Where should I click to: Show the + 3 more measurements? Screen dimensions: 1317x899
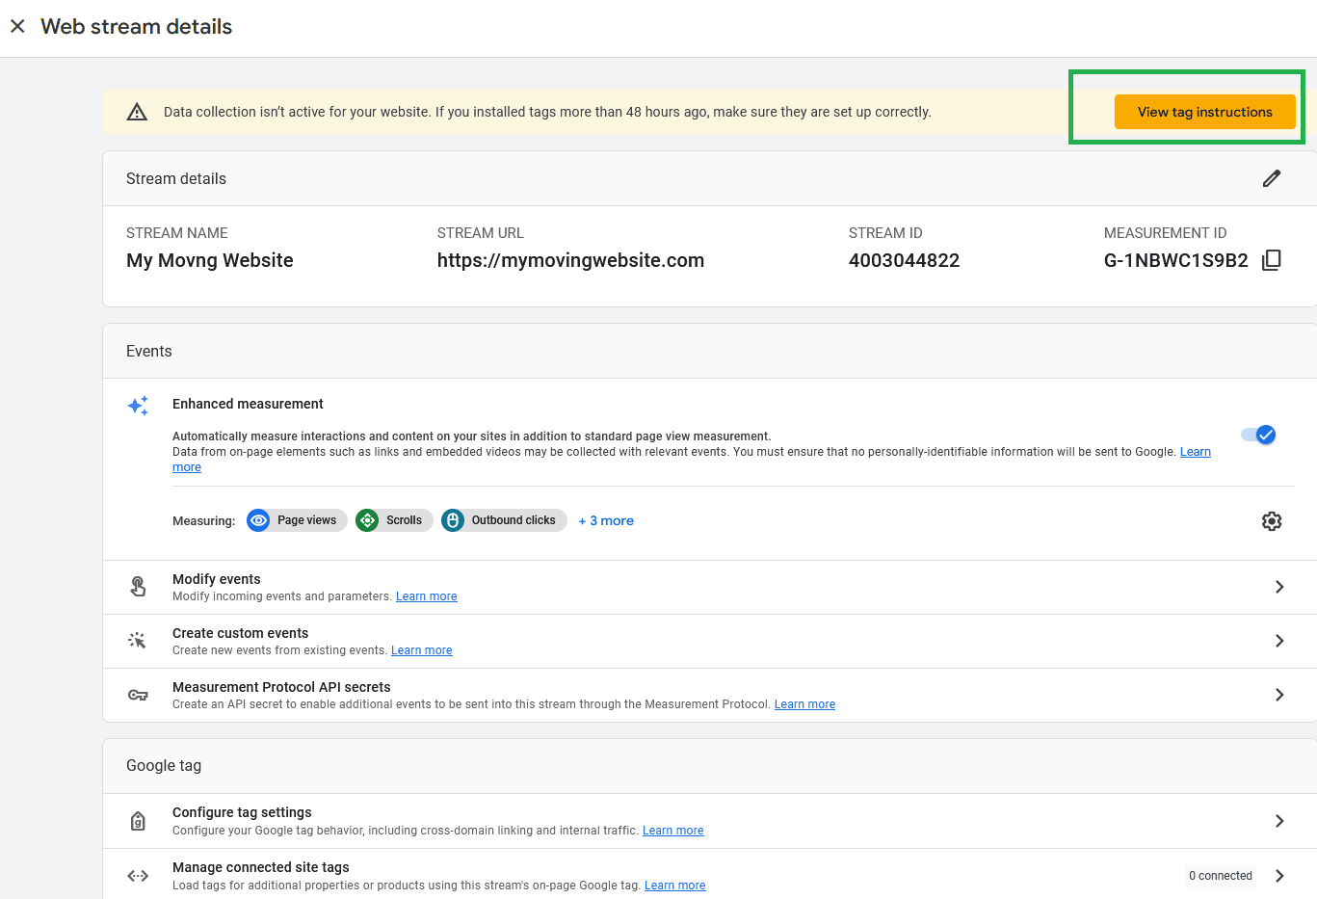point(606,520)
